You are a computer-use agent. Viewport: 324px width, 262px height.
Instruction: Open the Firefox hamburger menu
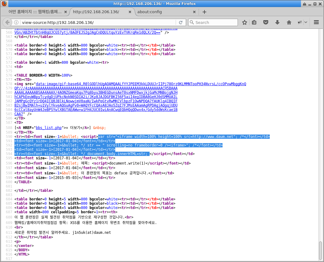click(316, 22)
